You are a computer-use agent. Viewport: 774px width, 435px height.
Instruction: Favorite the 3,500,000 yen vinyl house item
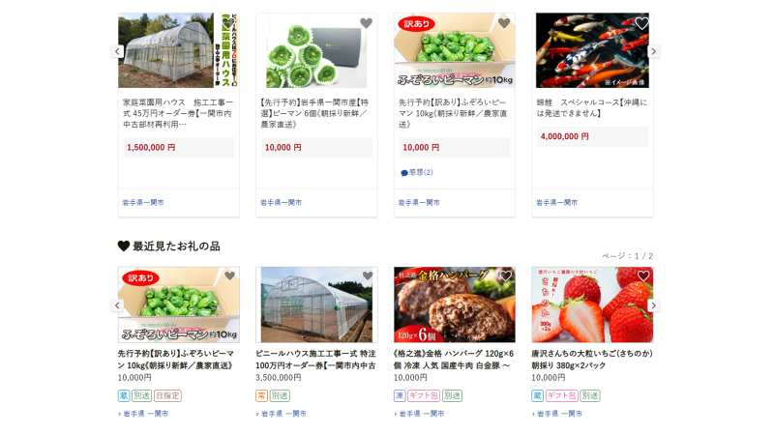pos(368,276)
